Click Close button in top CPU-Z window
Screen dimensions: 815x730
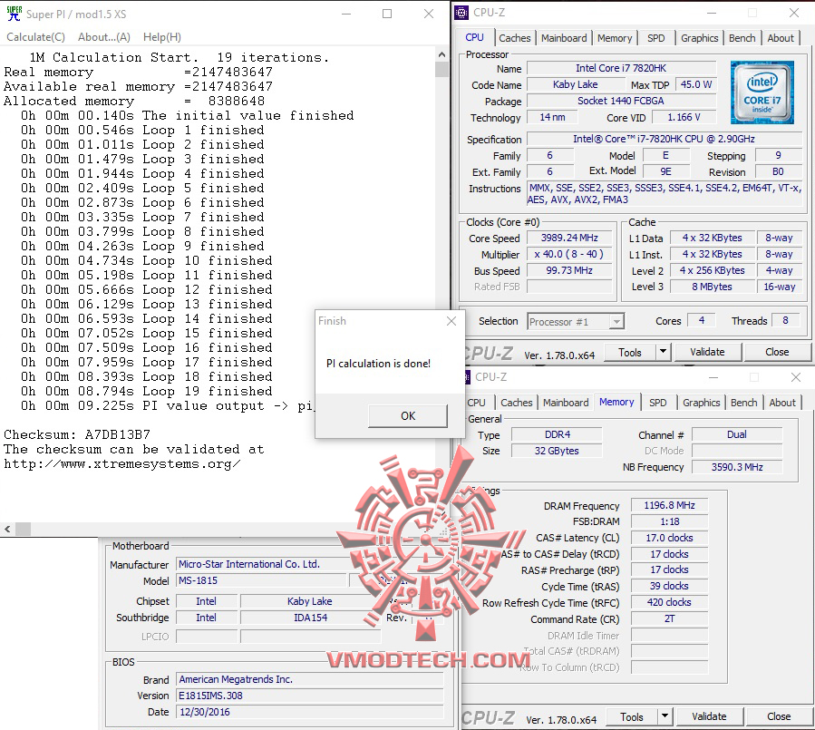pos(777,352)
